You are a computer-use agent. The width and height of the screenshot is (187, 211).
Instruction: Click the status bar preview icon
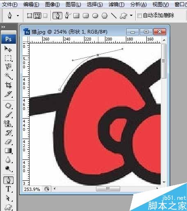click(47, 189)
